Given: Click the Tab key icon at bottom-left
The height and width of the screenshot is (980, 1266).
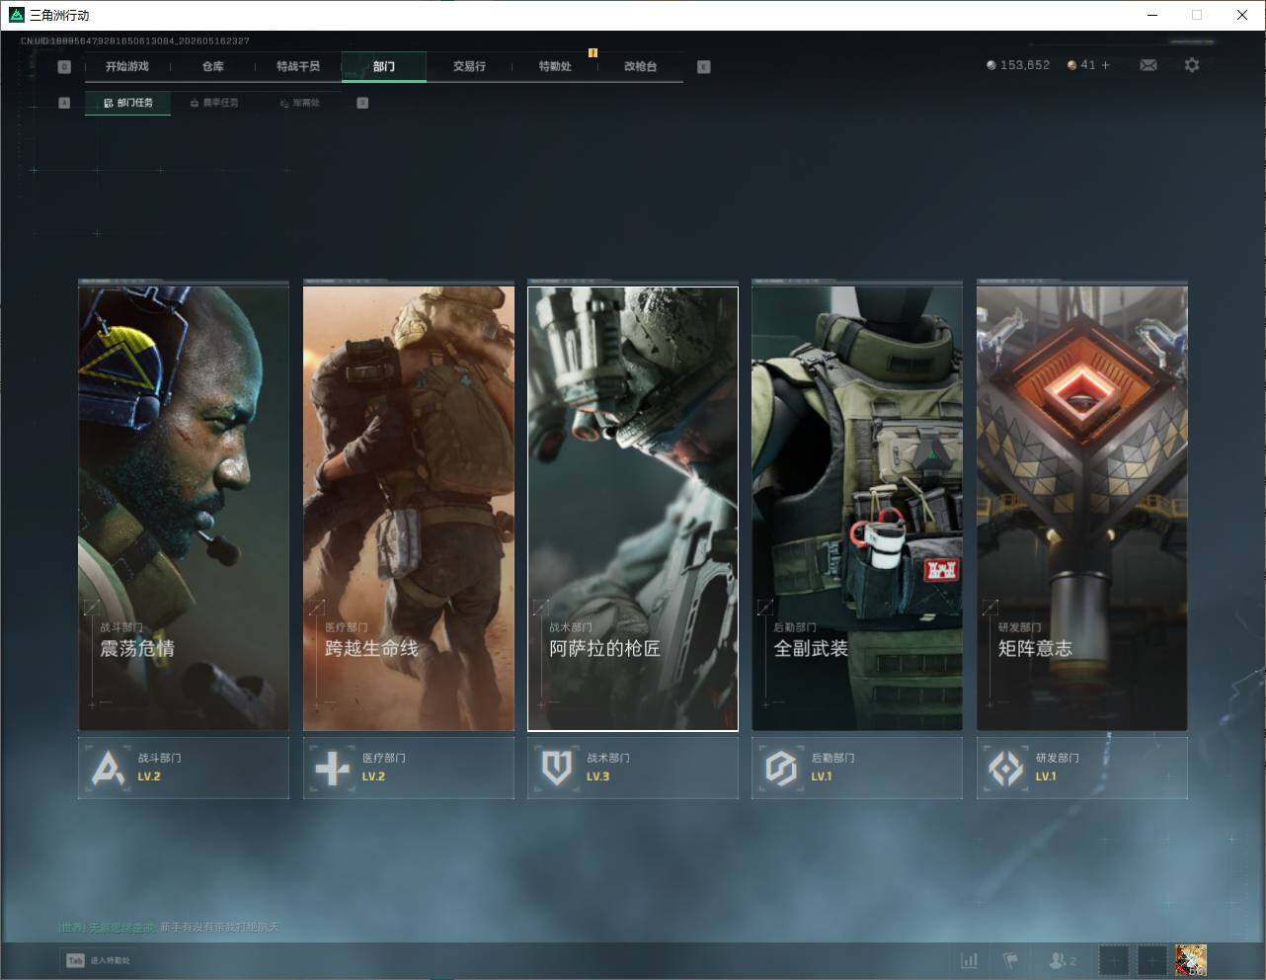Looking at the screenshot, I should tap(75, 960).
